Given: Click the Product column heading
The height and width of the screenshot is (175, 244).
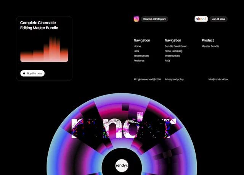Looking at the screenshot, I should (x=208, y=40).
